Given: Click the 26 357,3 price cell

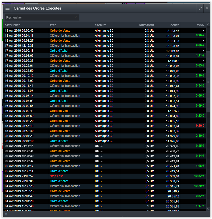Looking at the screenshot, I should click(173, 196).
